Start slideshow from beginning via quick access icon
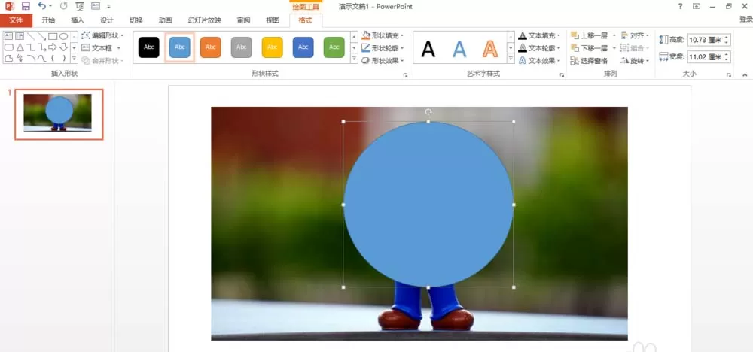This screenshot has width=753, height=352. coord(80,6)
